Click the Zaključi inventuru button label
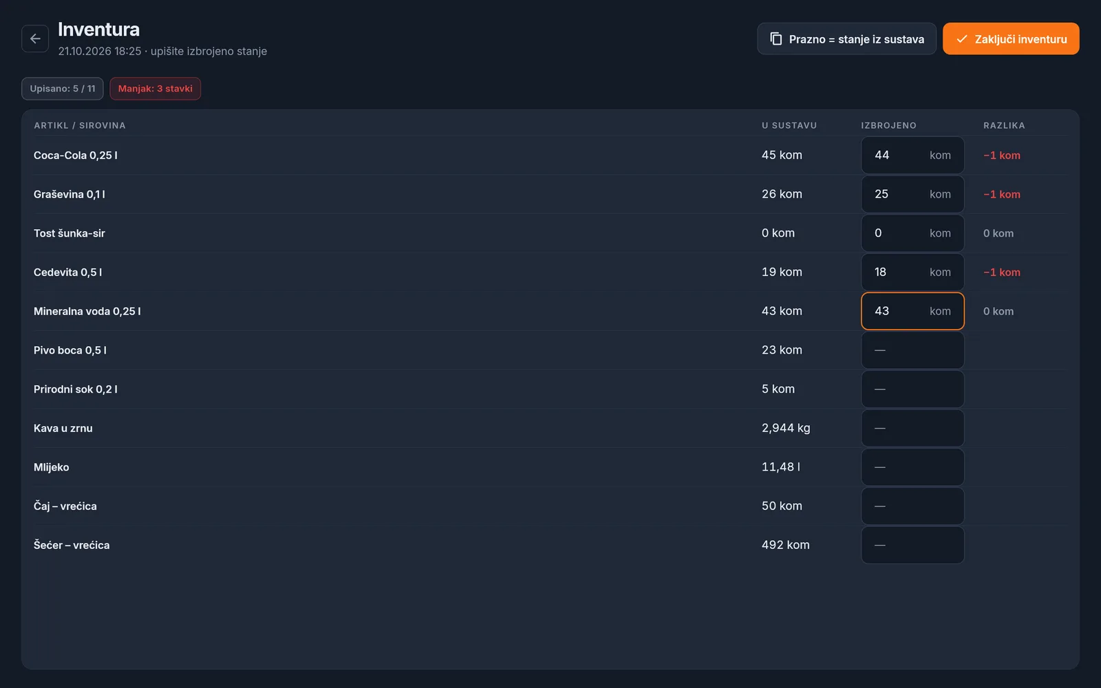The width and height of the screenshot is (1101, 688). (x=1020, y=39)
